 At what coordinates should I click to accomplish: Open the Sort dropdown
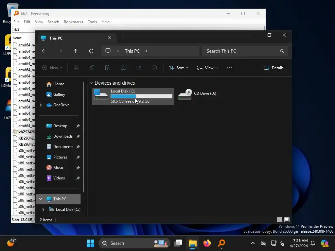pos(178,68)
